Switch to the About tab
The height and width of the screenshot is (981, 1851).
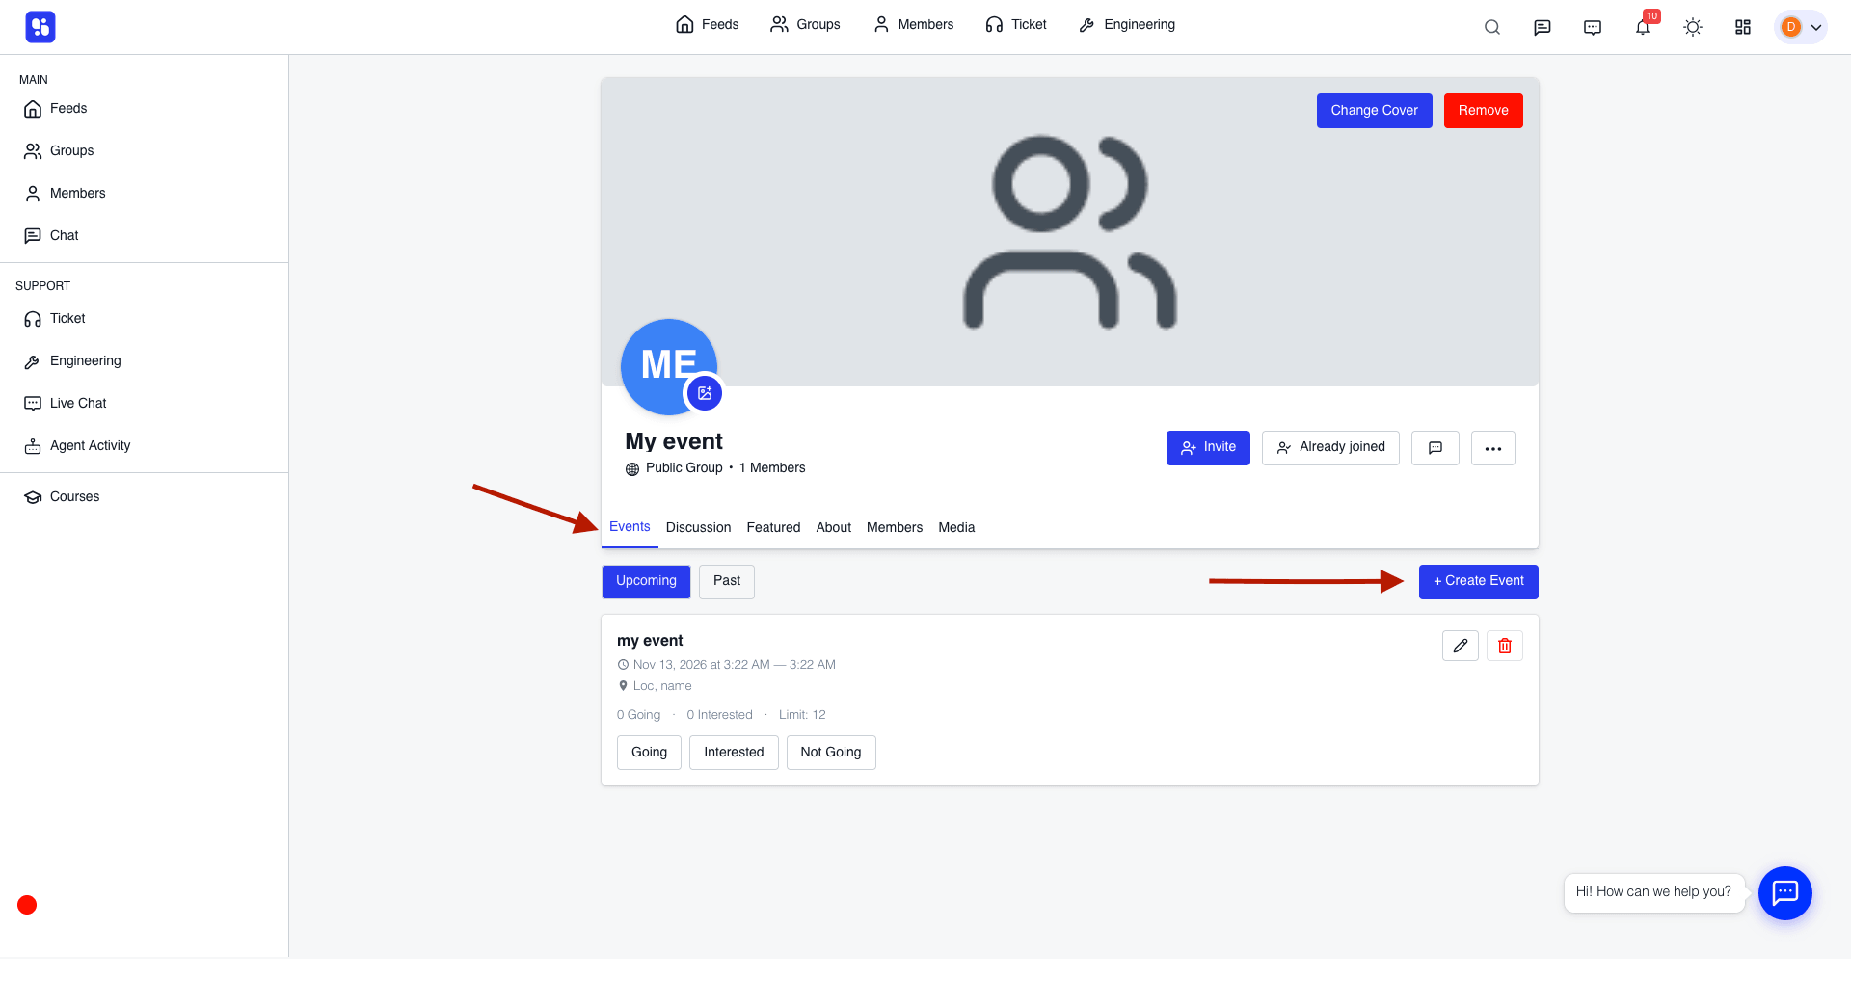click(834, 528)
